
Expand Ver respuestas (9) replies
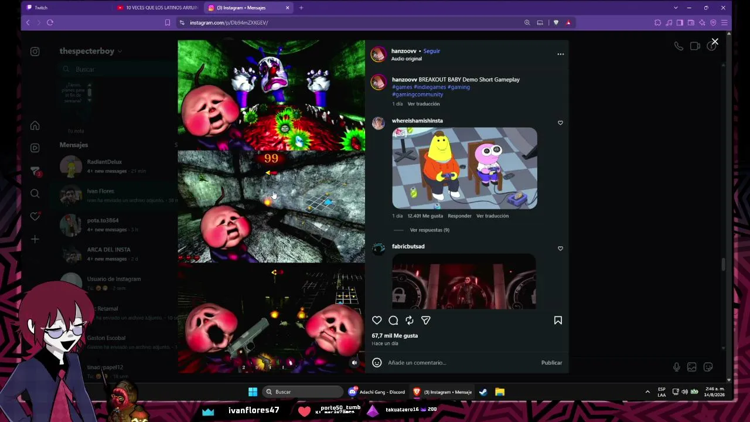pos(429,230)
